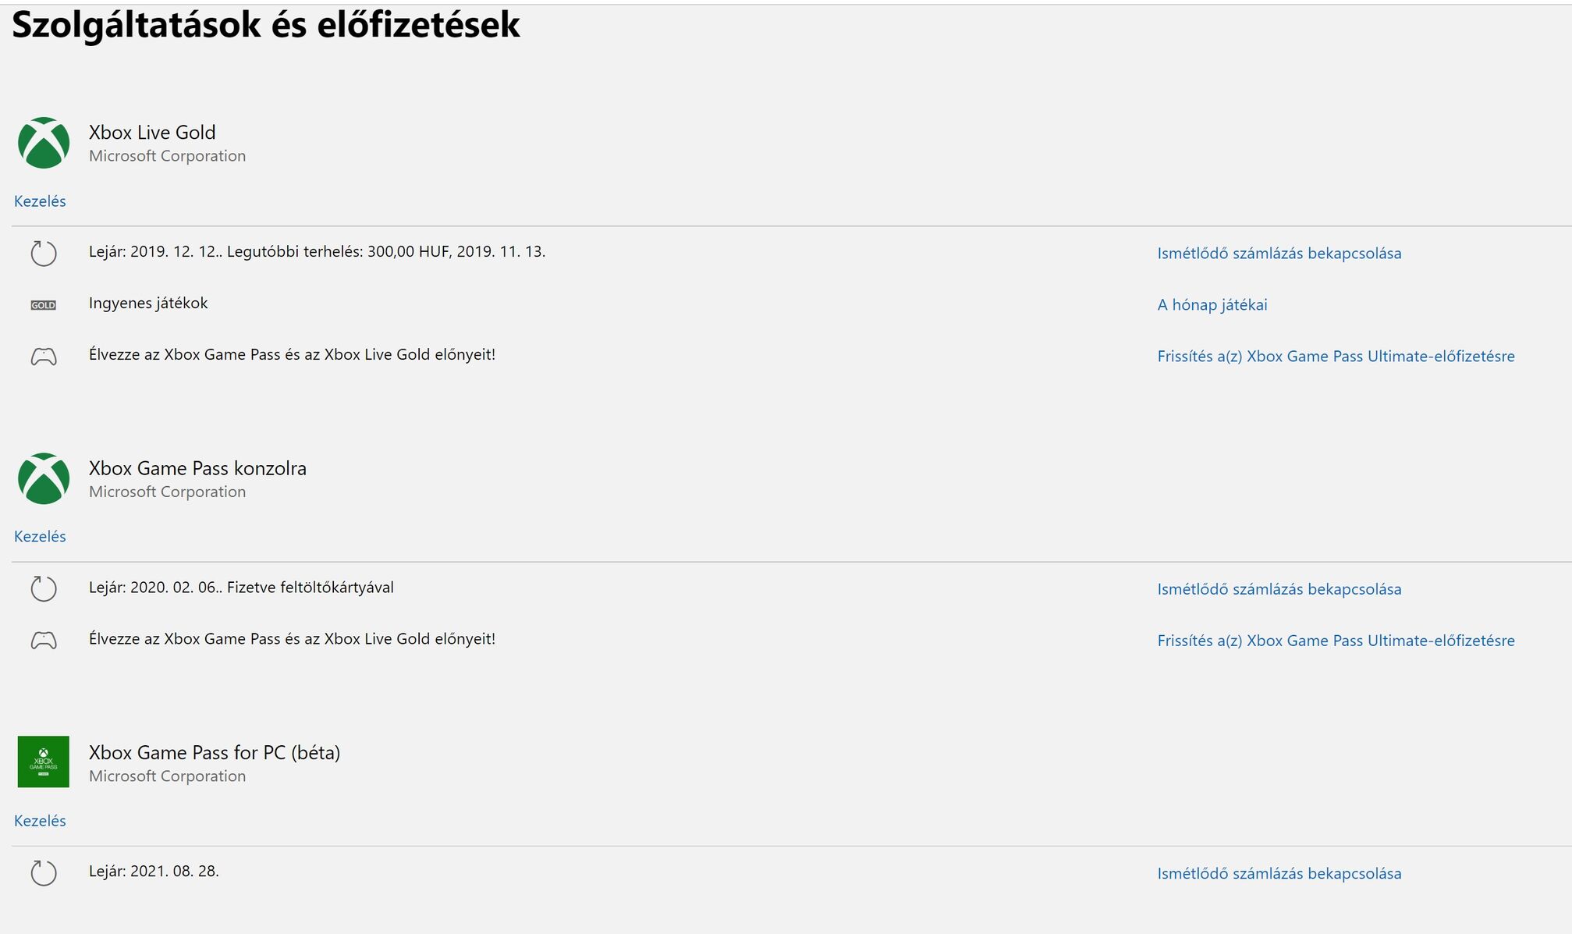The height and width of the screenshot is (934, 1572).
Task: Enable Ismétlődő számlázás for Game Pass for PC
Action: (1279, 874)
